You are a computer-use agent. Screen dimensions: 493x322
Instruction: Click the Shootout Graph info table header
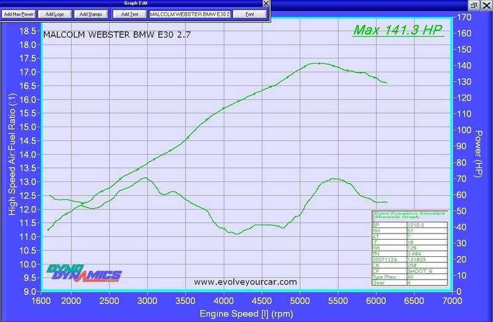(409, 215)
